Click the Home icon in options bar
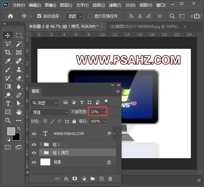 click(11, 16)
